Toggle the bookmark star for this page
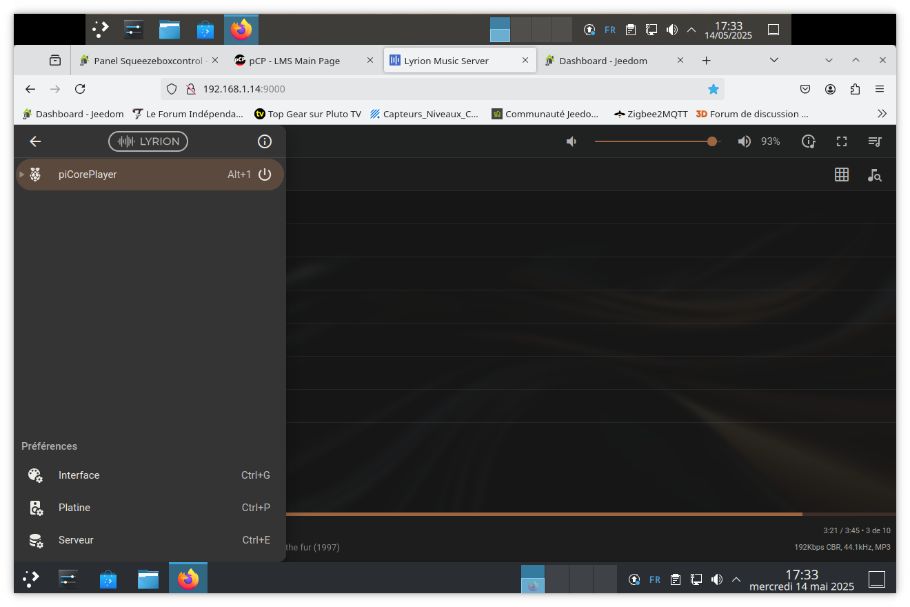The width and height of the screenshot is (910, 607). click(x=714, y=89)
